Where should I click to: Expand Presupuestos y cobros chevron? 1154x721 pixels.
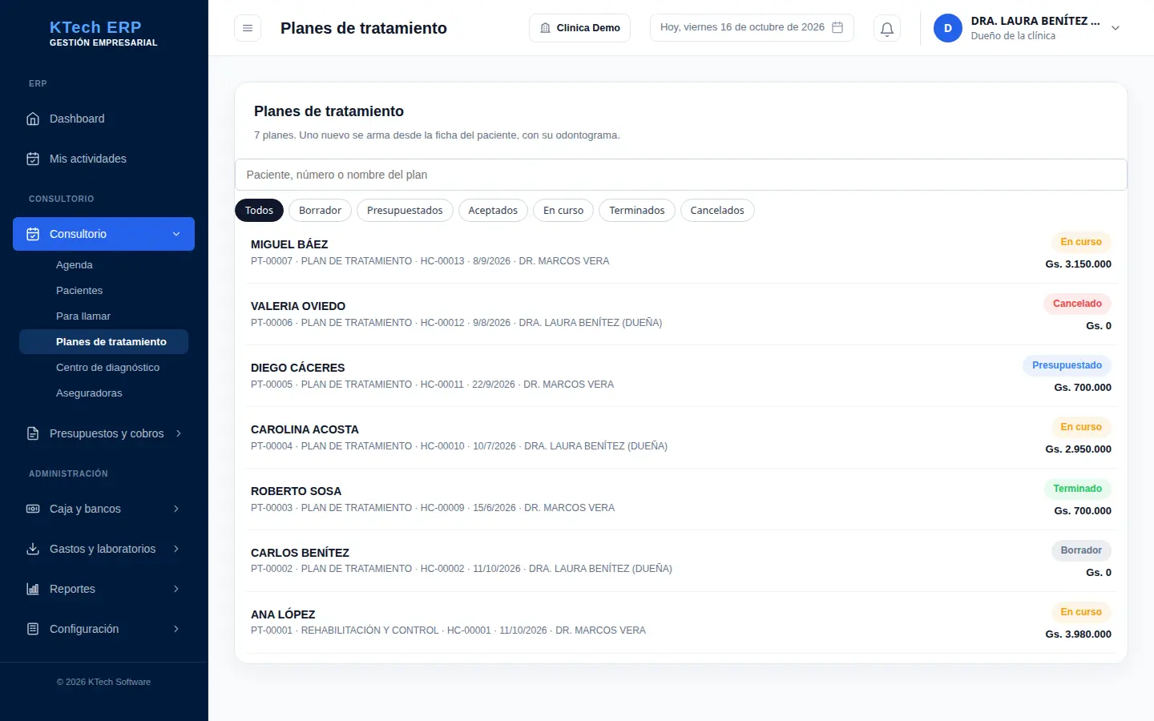178,433
